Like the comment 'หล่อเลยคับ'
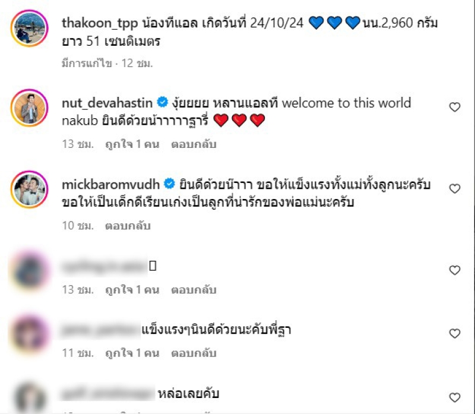The height and width of the screenshot is (414, 475). 454,397
